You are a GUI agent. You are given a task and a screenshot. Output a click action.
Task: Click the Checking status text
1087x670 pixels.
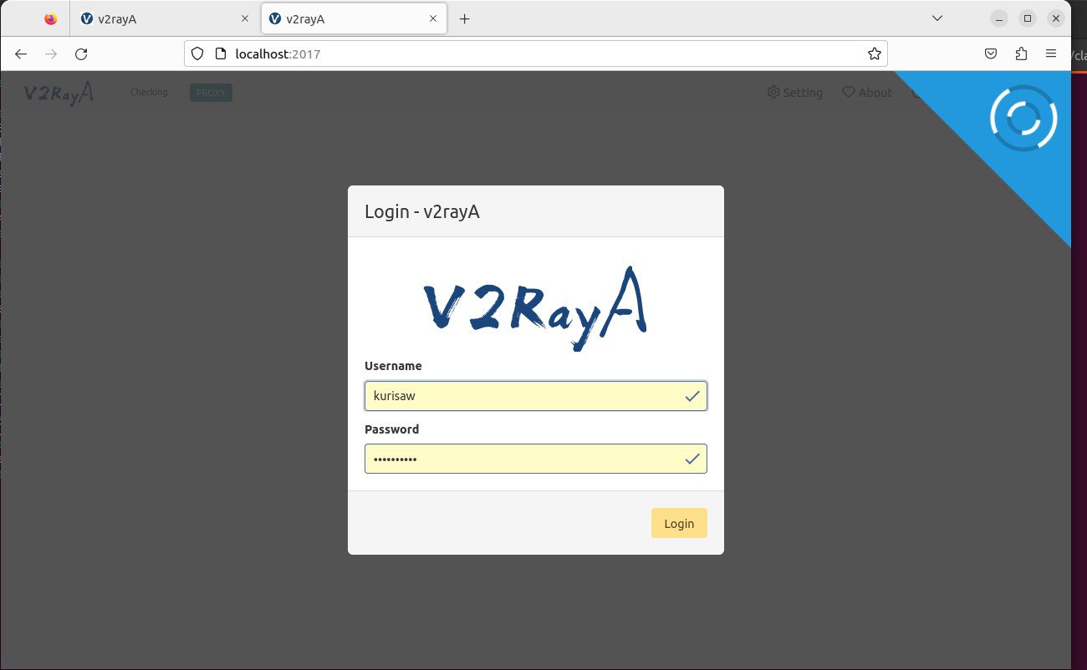[x=149, y=92]
